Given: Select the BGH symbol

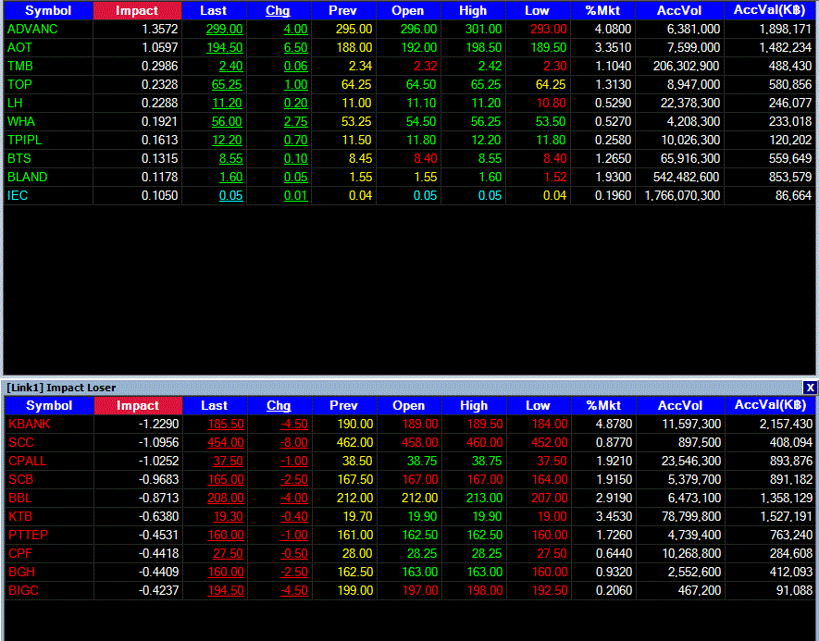Looking at the screenshot, I should (21, 573).
